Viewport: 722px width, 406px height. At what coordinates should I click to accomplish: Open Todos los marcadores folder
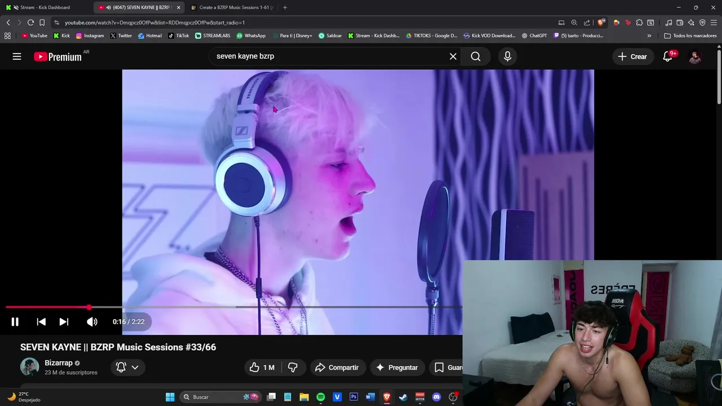coord(690,36)
